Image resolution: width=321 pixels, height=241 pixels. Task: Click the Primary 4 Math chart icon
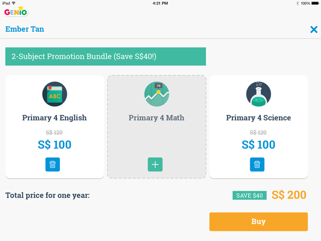(x=156, y=94)
